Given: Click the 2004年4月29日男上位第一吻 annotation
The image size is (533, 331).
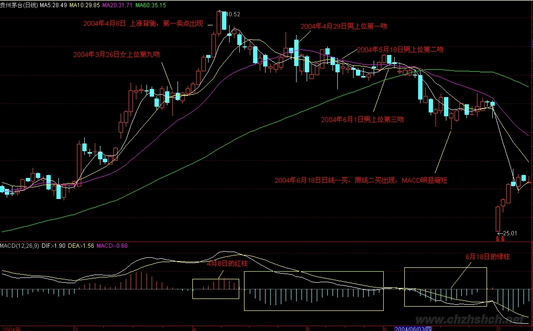Looking at the screenshot, I should (x=343, y=26).
